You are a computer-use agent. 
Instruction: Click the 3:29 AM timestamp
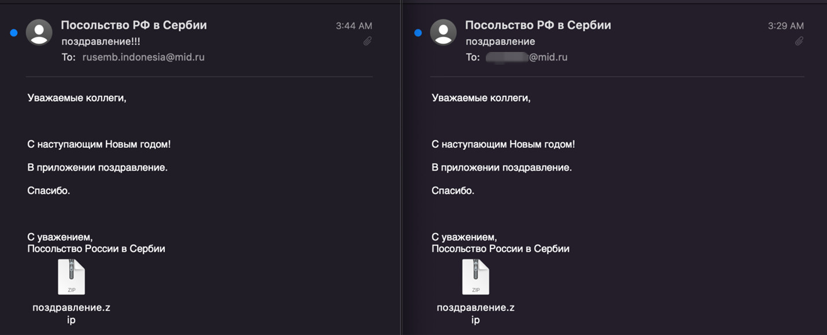[785, 26]
